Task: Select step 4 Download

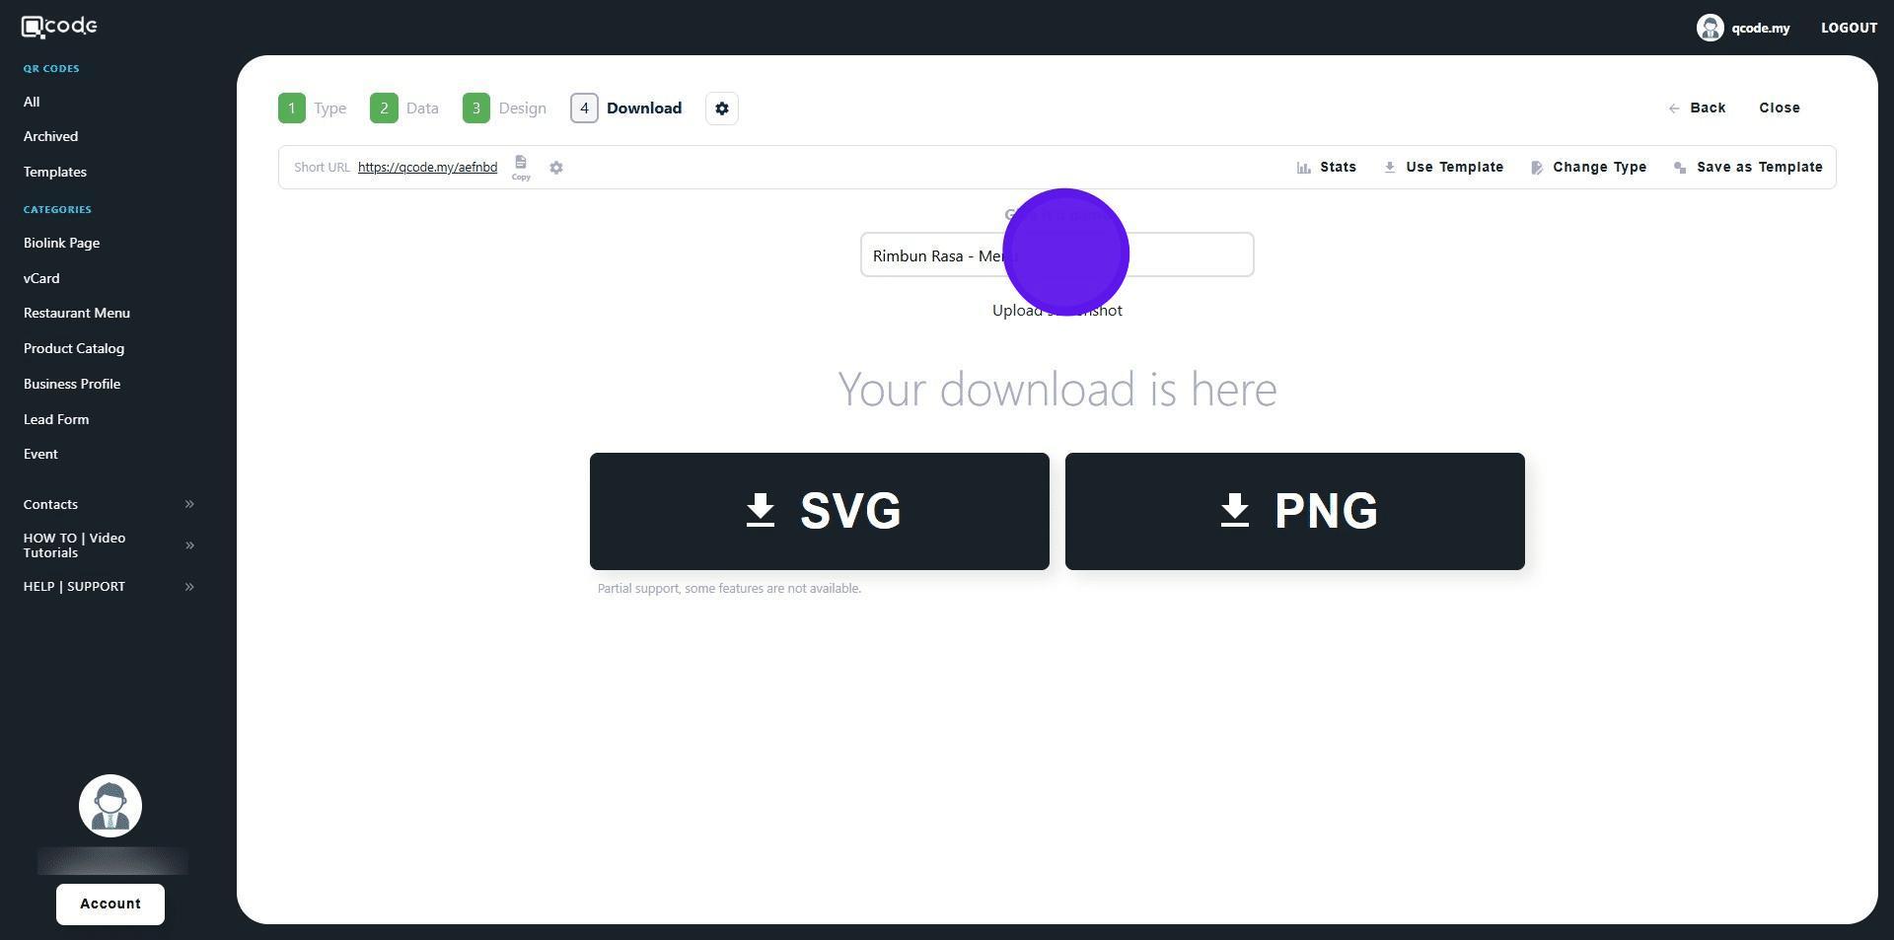Action: (x=626, y=108)
